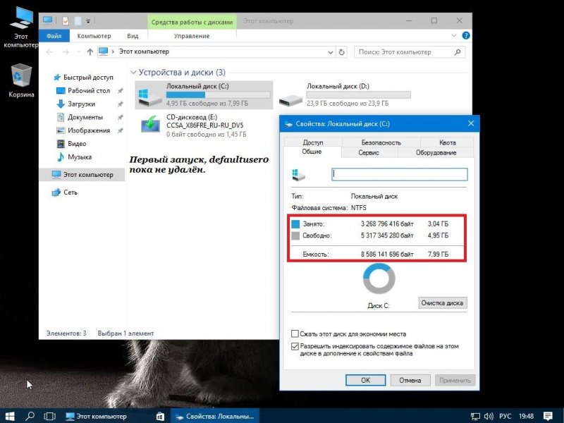
Task: Click the Отмена button
Action: pos(410,380)
